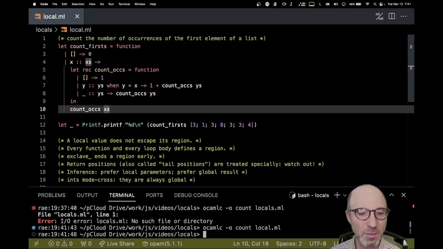Open forwarded ports indicator in status bar
This screenshot has width=443, height=249.
click(x=86, y=244)
